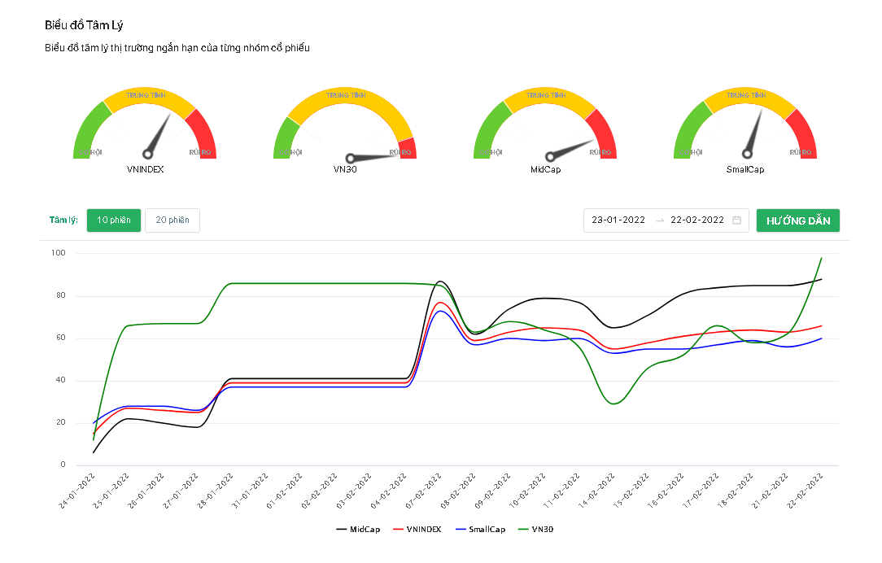Image resolution: width=882 pixels, height=563 pixels.
Task: Click the Biểu đồ Tâm Lý heading
Action: (x=84, y=25)
